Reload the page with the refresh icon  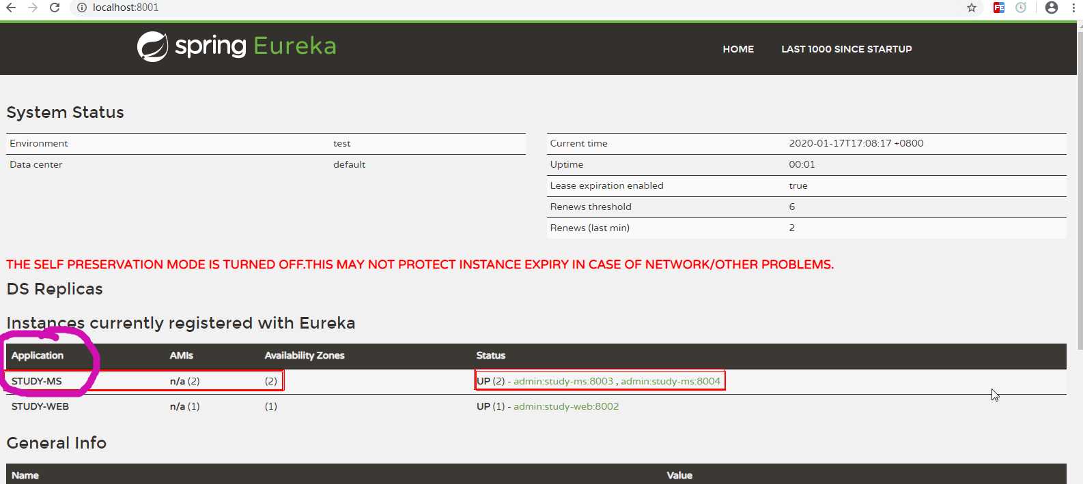pos(55,7)
